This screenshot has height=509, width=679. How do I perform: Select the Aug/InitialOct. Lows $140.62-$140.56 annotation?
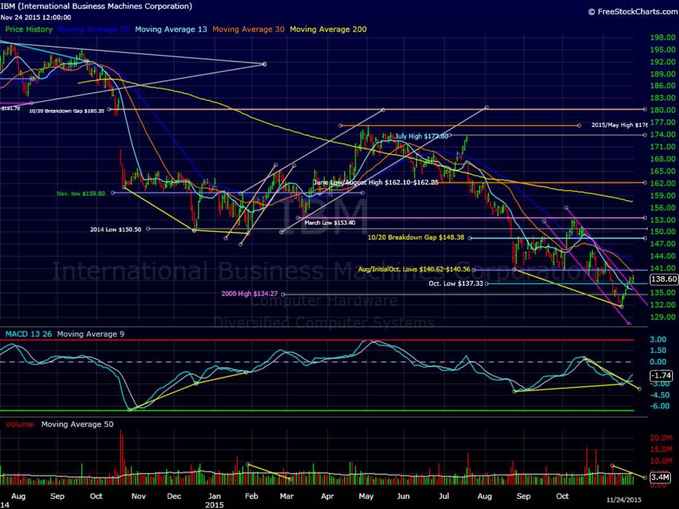coord(415,269)
